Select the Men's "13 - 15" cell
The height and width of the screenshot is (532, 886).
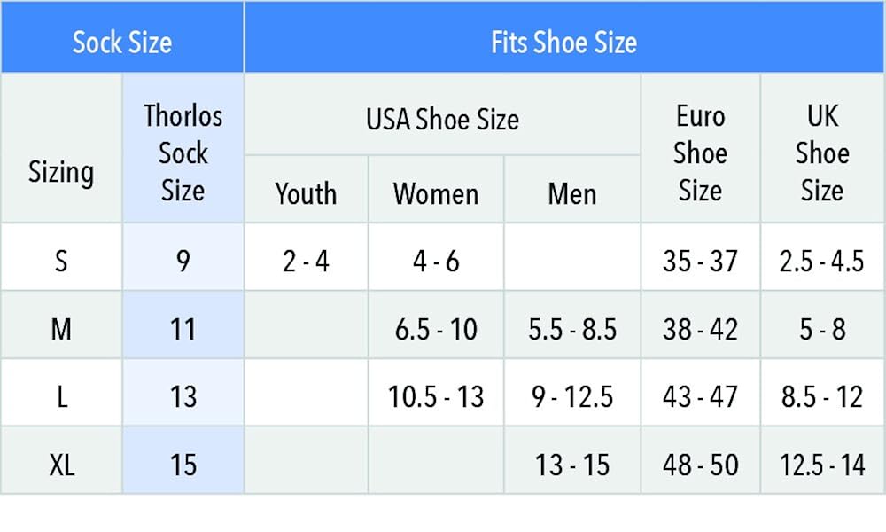(572, 465)
